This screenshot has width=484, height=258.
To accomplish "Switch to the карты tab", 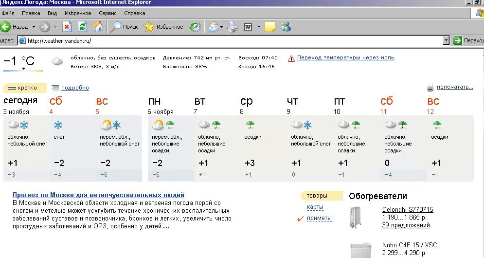I will pyautogui.click(x=315, y=207).
